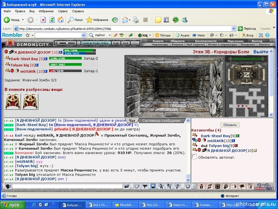Expand the Rambler star dropdown arrow
278x209 pixels.
pos(32,35)
